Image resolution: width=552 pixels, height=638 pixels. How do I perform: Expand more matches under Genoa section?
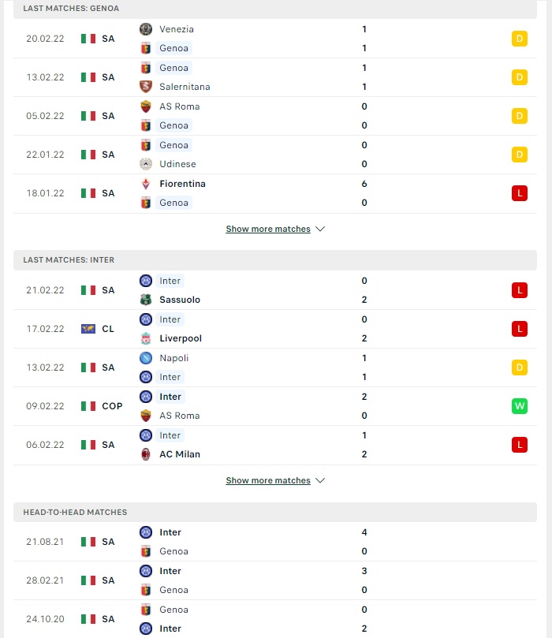coord(268,229)
